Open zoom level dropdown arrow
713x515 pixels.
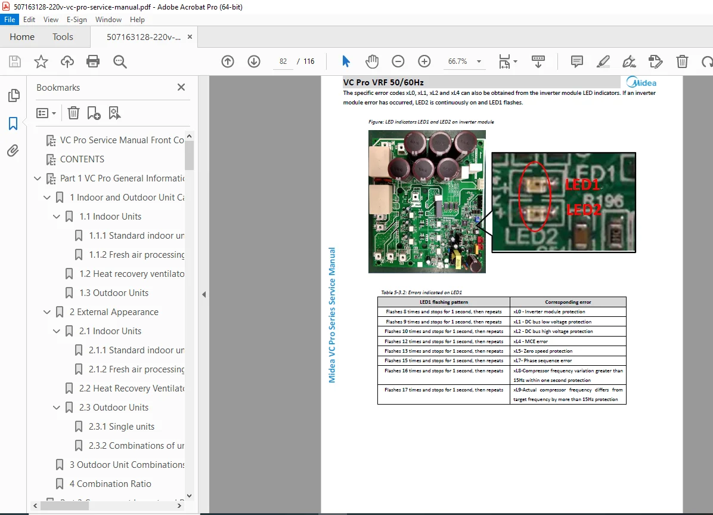tap(479, 61)
